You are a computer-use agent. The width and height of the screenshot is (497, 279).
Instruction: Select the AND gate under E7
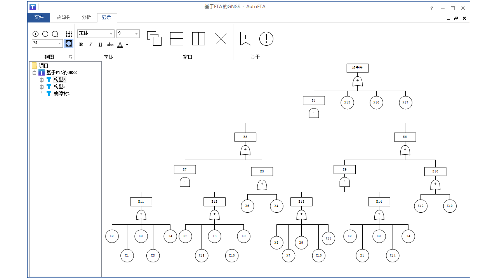[185, 182]
